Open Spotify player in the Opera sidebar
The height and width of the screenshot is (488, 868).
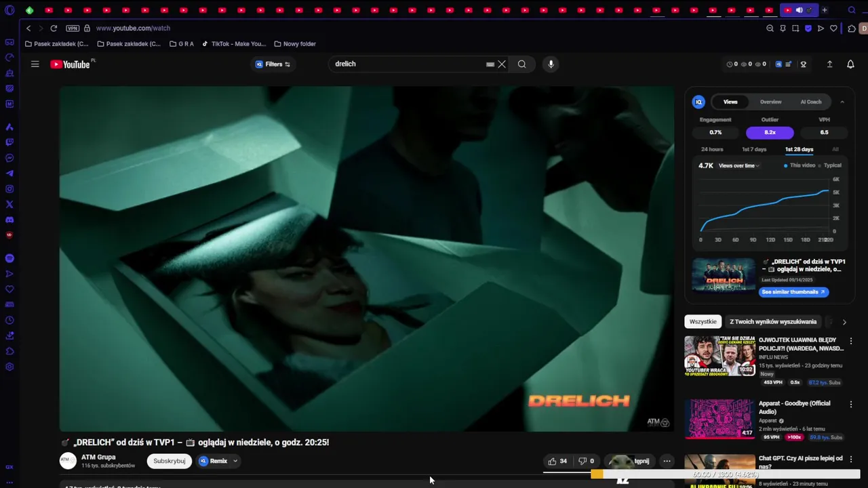9,258
